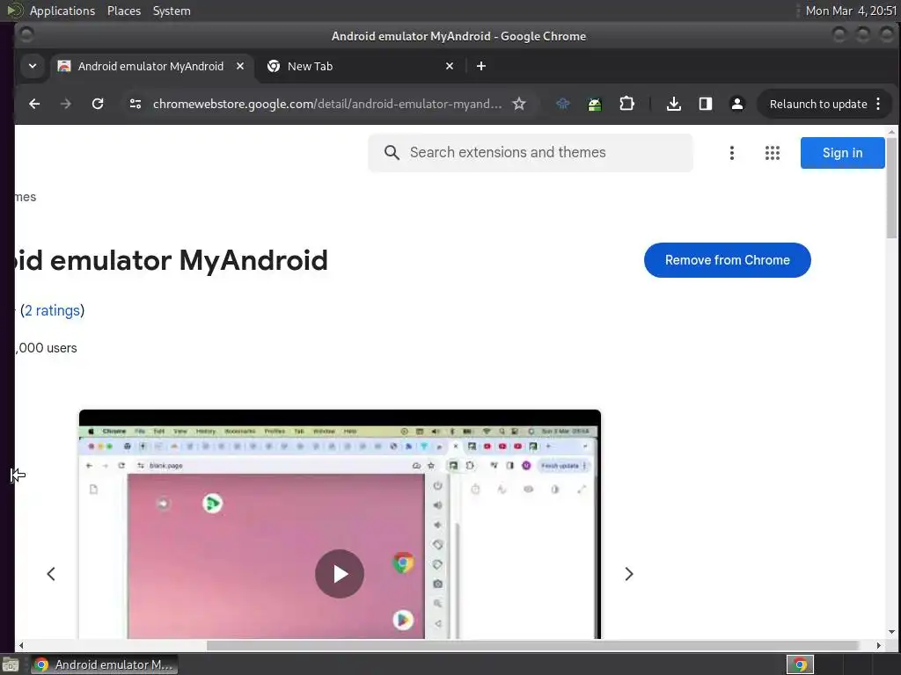Click the horizontal page scrollbar thumb
The image size is (901, 675).
point(532,645)
